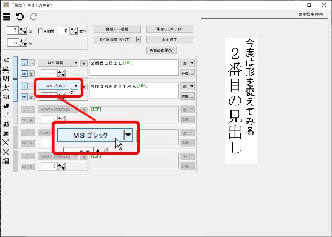This screenshot has height=237, width=332.
Task: Open the 【位置調整】すべて dropdown
Action: coord(138,39)
